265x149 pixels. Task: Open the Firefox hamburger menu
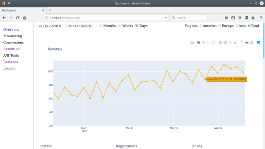(x=261, y=18)
